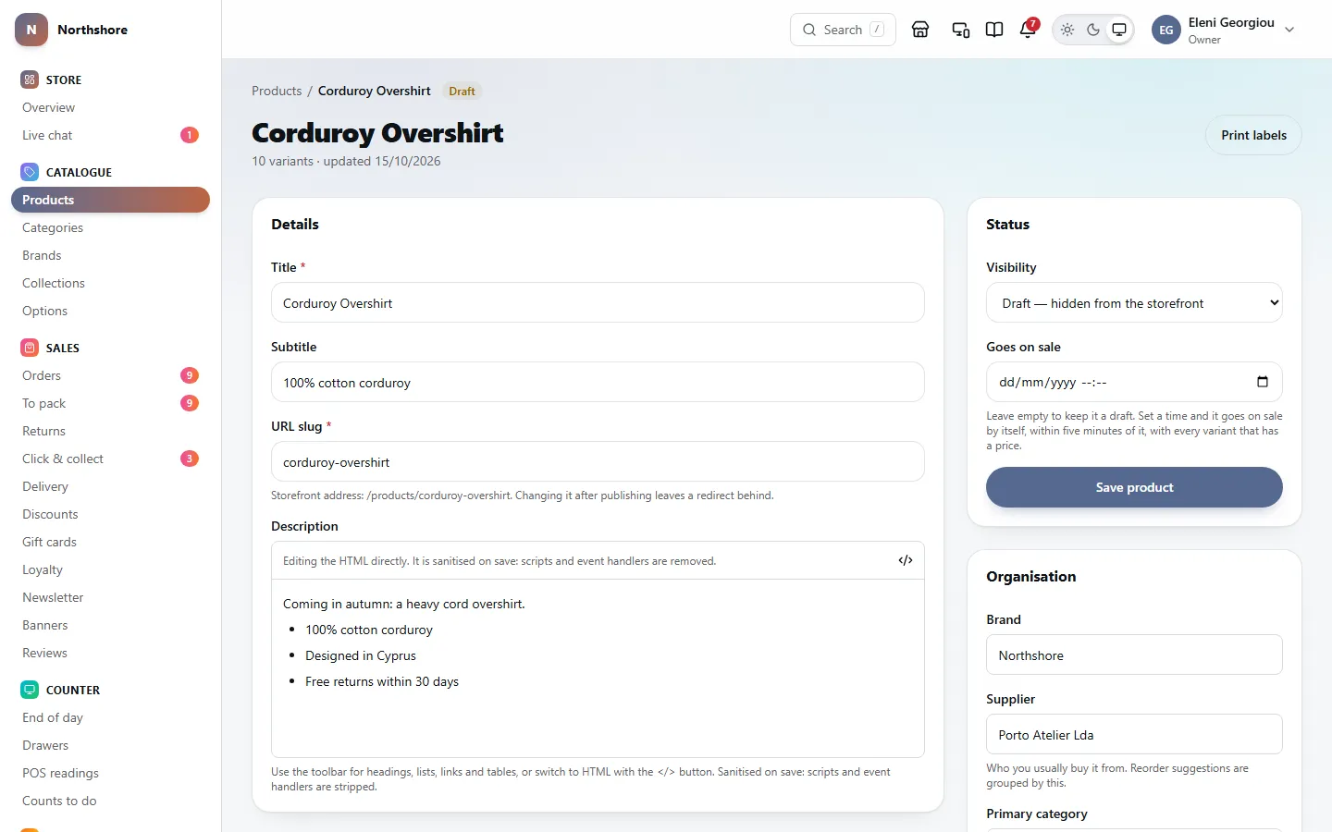Expand Eleni Georgiou account menu chevron

pos(1289,30)
